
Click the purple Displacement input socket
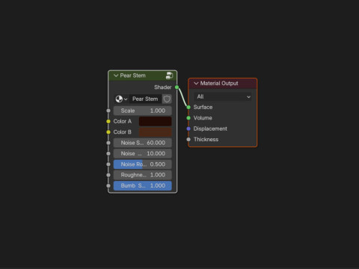(x=188, y=129)
